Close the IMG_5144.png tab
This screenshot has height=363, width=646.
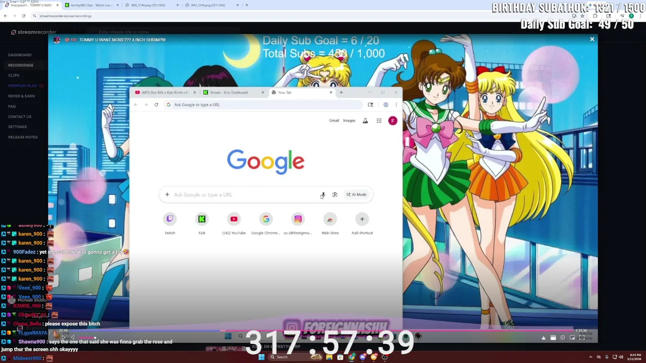[178, 5]
